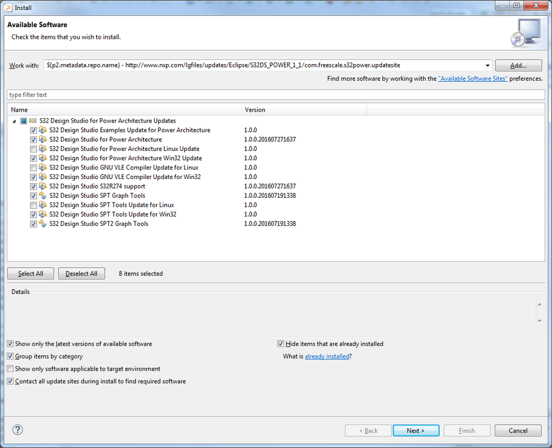Viewport: 552px width, 448px height.
Task: Uncheck GNU VLE Compiler Update for Win32
Action: (x=34, y=177)
